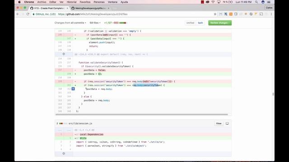Expand hidden lines above validateSecurityToken function
Viewport: 289px width, 162px height.
[x=64, y=54]
